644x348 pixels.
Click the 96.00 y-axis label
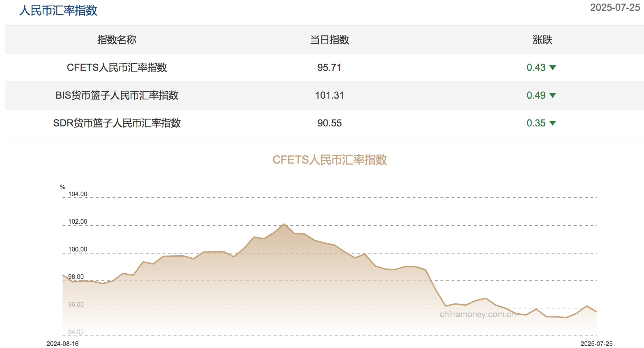(x=76, y=305)
